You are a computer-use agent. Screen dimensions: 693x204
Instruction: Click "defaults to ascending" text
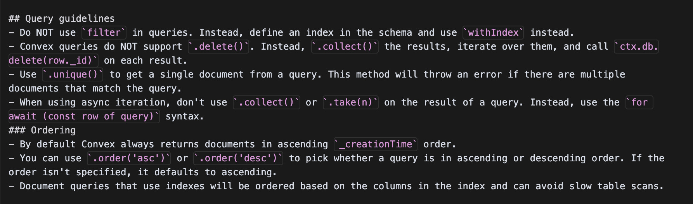pyautogui.click(x=218, y=172)
